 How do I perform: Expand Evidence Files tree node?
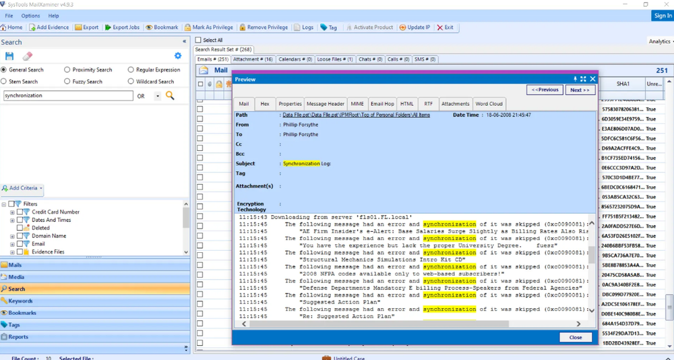[x=12, y=252]
